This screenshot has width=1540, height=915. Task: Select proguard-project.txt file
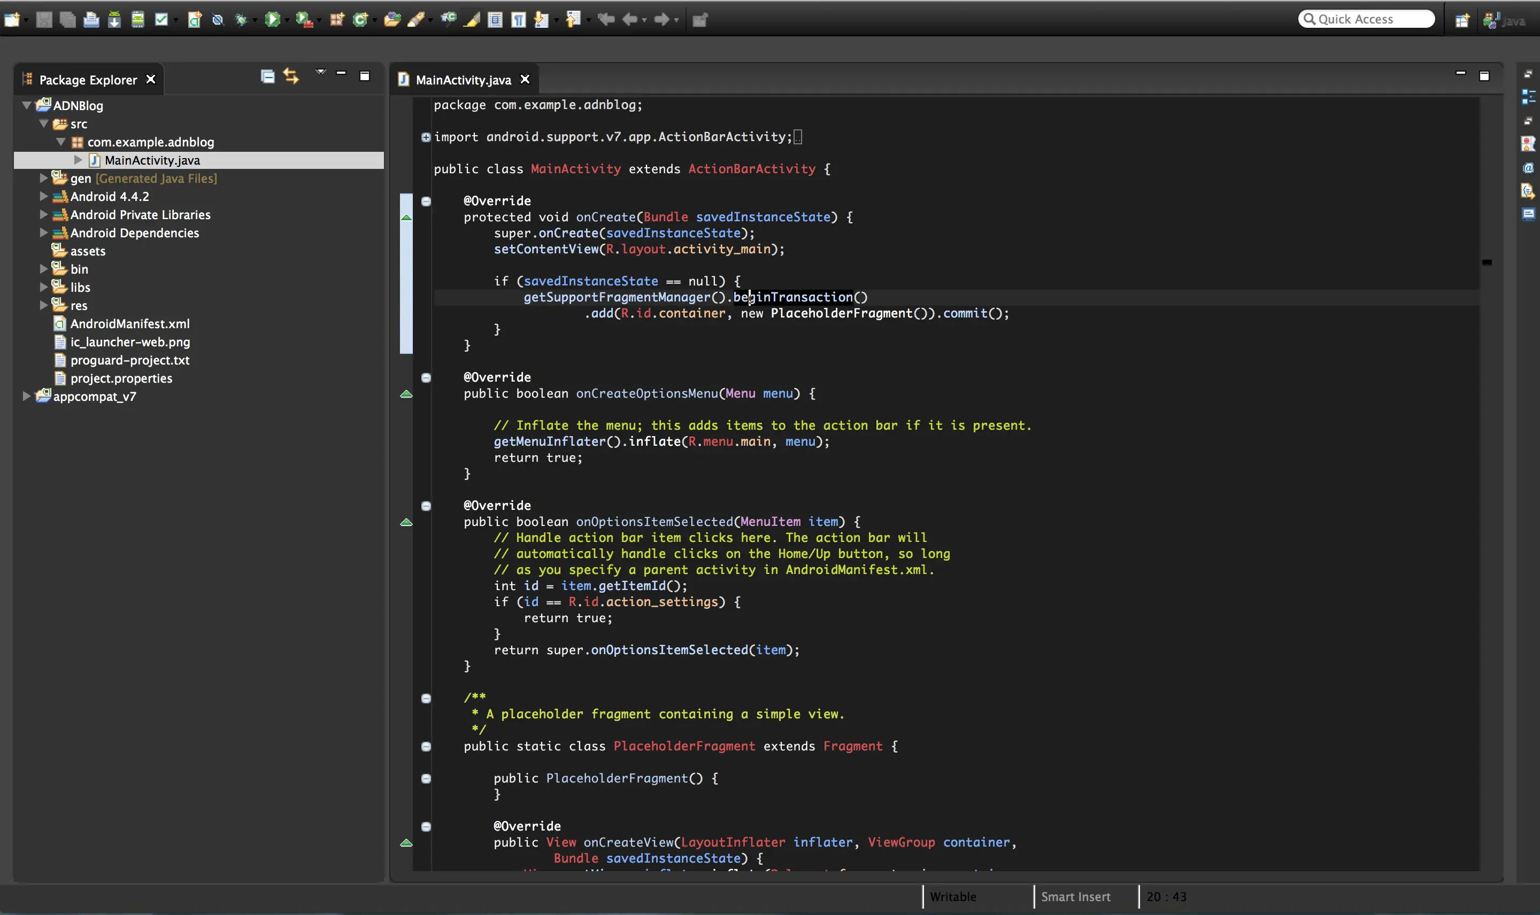click(x=129, y=360)
